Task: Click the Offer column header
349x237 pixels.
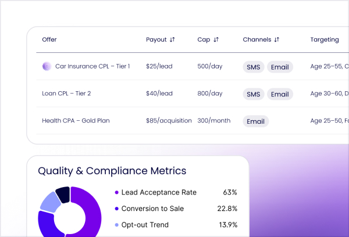Action: point(49,39)
